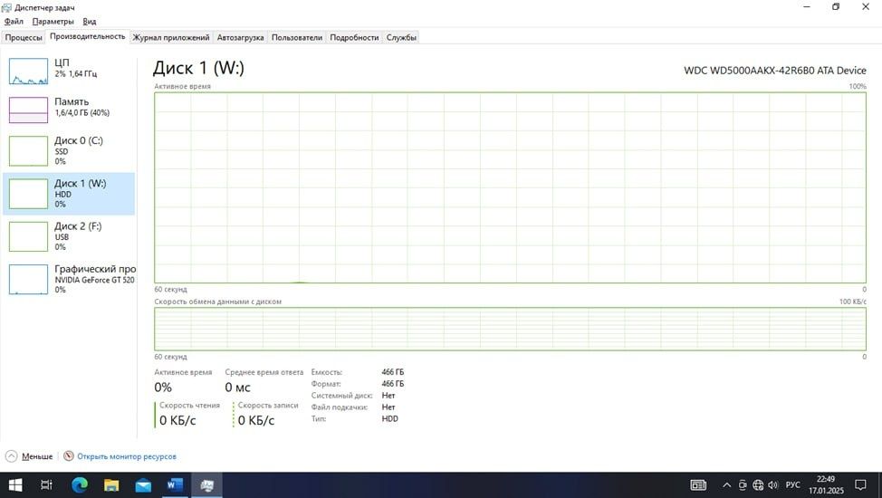Click the Task Manager taskbar button

point(207,485)
